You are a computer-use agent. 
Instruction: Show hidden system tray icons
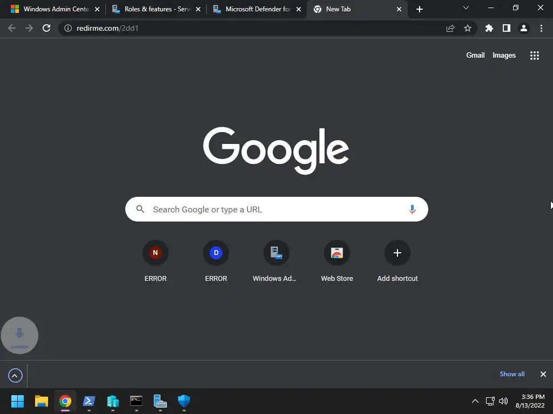[475, 401]
